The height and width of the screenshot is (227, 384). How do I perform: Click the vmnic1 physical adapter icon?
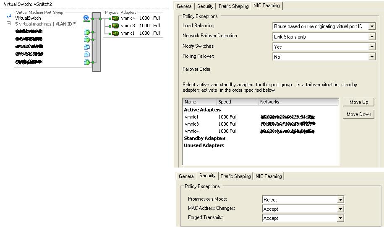(x=115, y=33)
